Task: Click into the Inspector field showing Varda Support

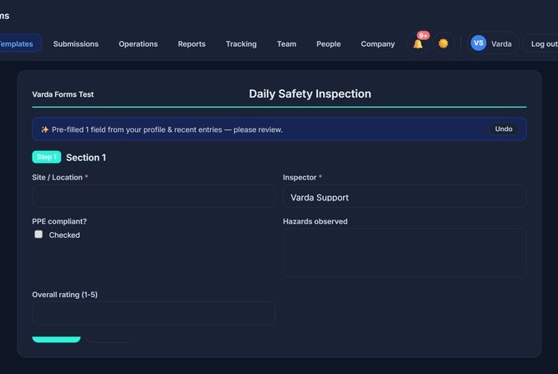Action: click(405, 195)
